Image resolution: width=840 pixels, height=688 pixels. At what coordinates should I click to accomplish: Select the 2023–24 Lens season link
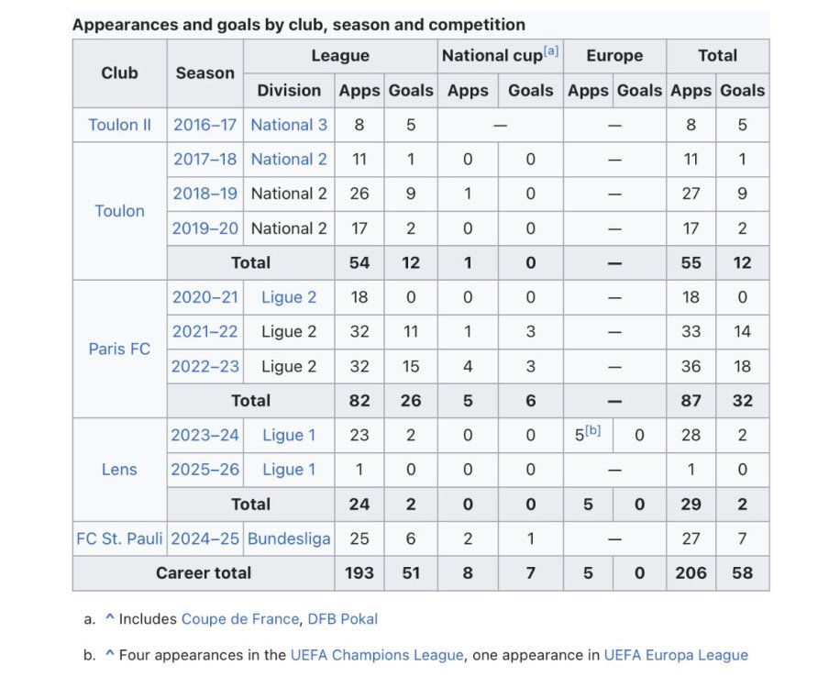click(204, 436)
